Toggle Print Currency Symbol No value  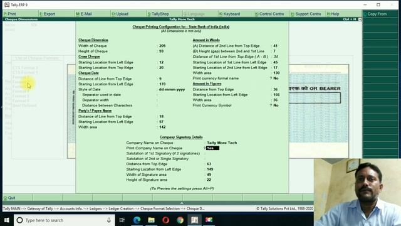click(x=276, y=105)
